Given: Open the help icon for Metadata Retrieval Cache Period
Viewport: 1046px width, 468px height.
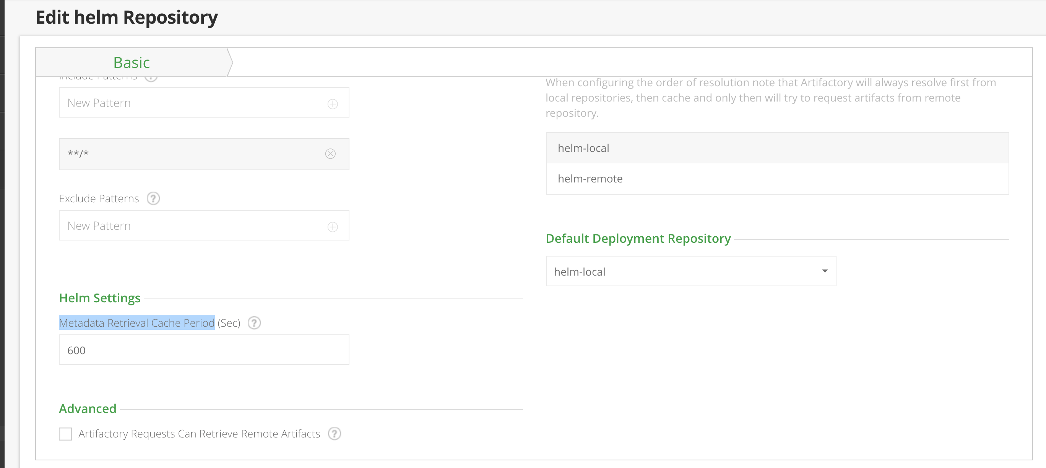Looking at the screenshot, I should 254,323.
